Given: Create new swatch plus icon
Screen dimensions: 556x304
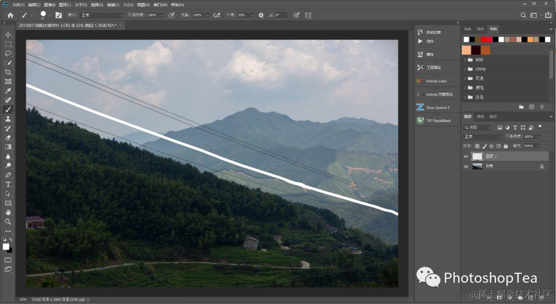Looking at the screenshot, I should pos(531,106).
